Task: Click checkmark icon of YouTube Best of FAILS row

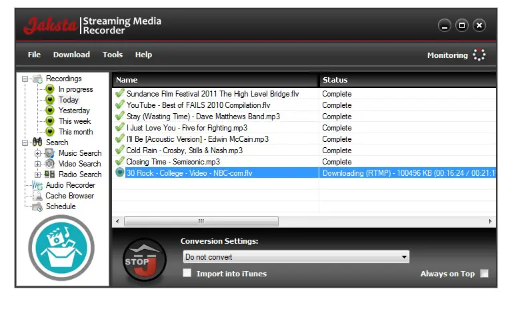Action: point(119,105)
